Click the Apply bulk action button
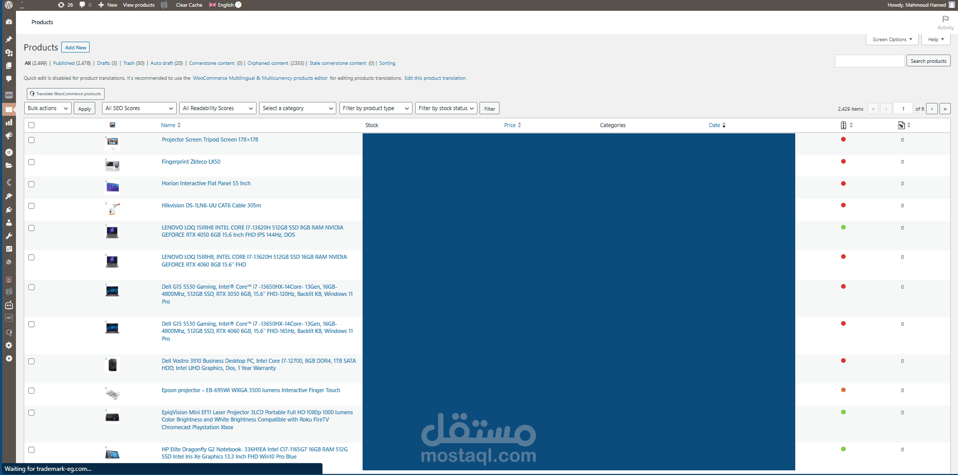This screenshot has width=958, height=475. tap(84, 109)
